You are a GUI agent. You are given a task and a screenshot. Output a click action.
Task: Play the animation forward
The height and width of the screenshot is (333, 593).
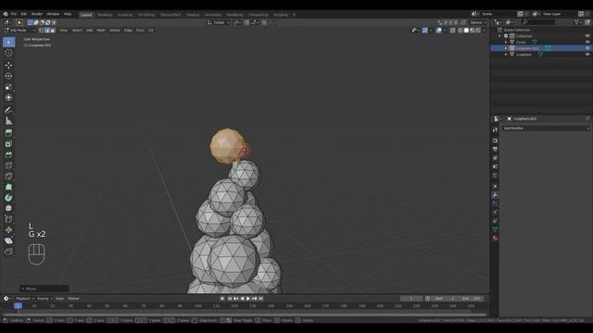point(248,299)
